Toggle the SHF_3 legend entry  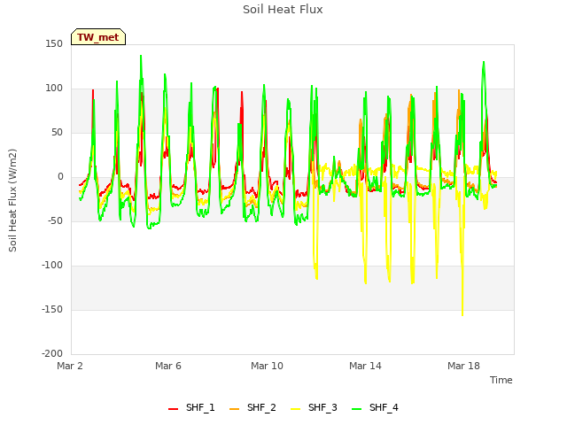pyautogui.click(x=314, y=407)
